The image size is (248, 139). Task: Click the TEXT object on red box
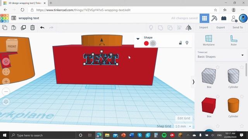(101, 59)
